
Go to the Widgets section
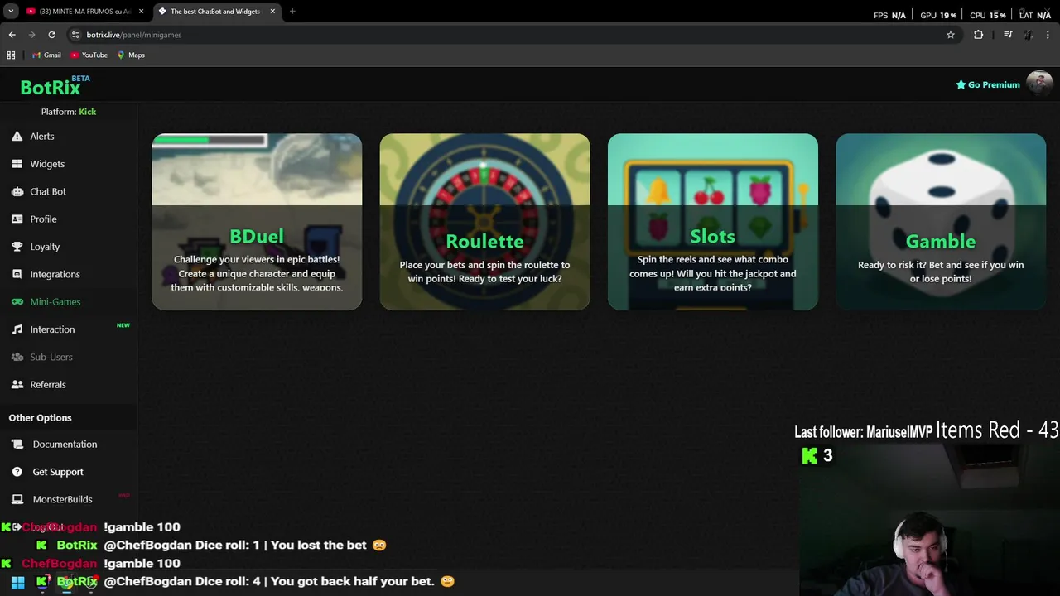point(47,164)
